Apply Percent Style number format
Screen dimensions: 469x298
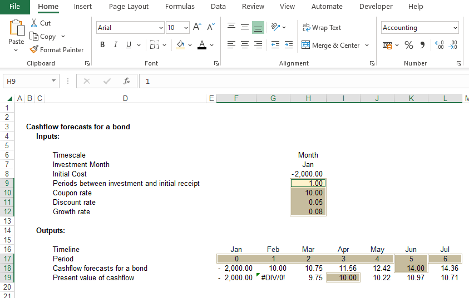(409, 45)
